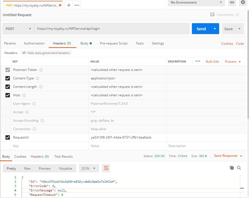Image resolution: width=249 pixels, height=198 pixels.
Task: Open the Presets dropdown
Action: (x=233, y=62)
